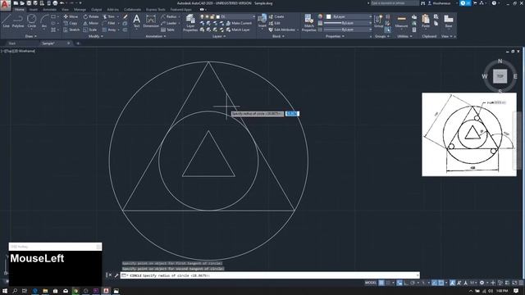This screenshot has width=525, height=295.
Task: Click the Erase tool icon
Action: click(x=126, y=16)
